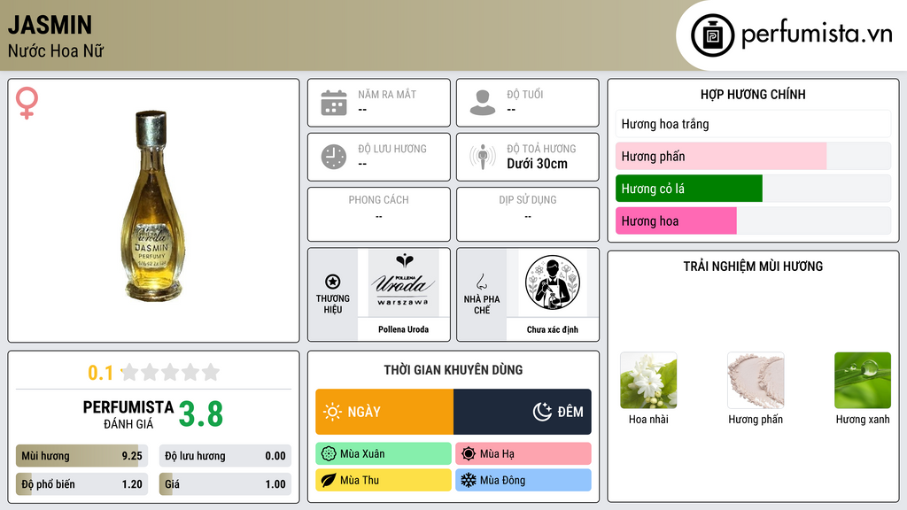Click the sun icon in Mùa Hạ
The width and height of the screenshot is (907, 510).
[x=469, y=454]
